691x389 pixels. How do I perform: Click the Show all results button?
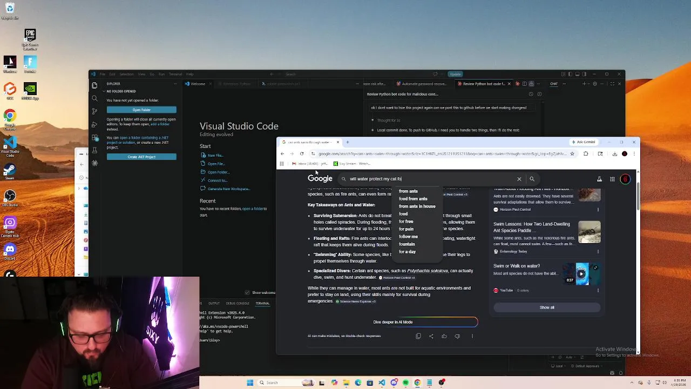tap(547, 307)
